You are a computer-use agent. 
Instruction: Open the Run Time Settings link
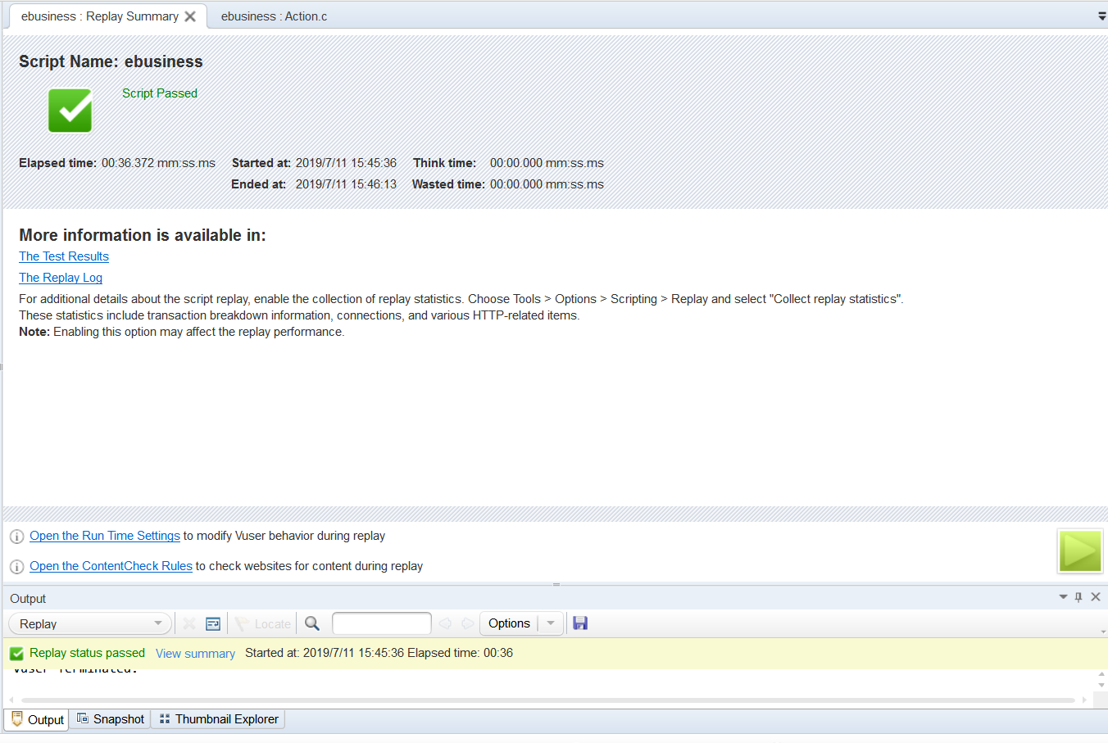pyautogui.click(x=105, y=536)
